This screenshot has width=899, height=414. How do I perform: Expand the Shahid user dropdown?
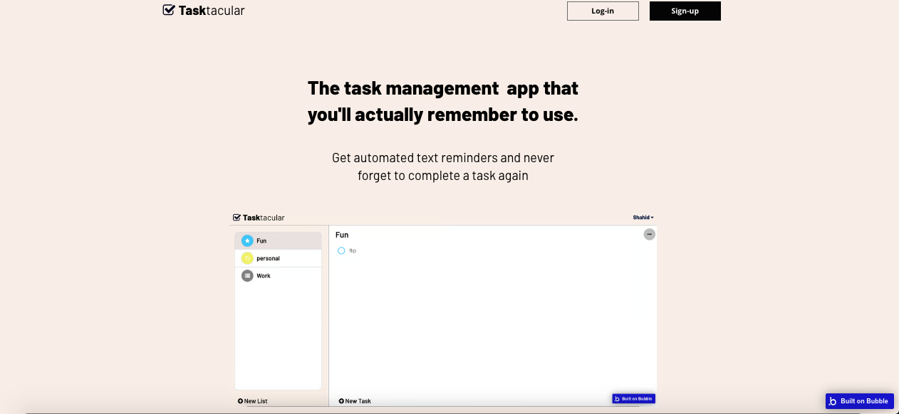tap(643, 218)
